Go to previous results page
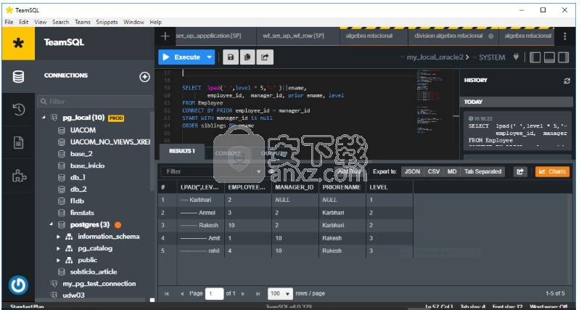The height and width of the screenshot is (310, 584). [x=182, y=293]
